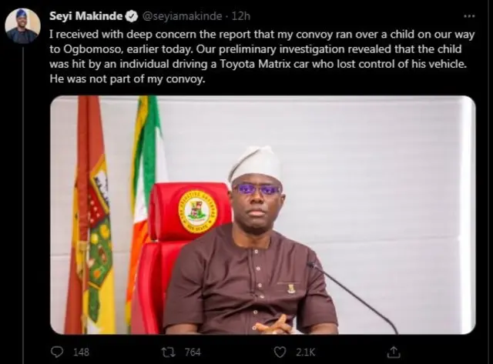493x364 pixels.
Task: Click the 764 retweets count
Action: (x=193, y=352)
